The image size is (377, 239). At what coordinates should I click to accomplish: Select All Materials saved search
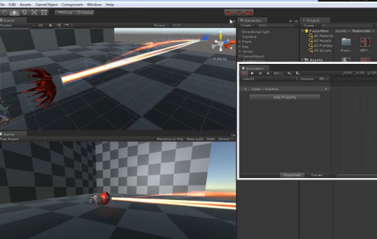click(x=321, y=36)
